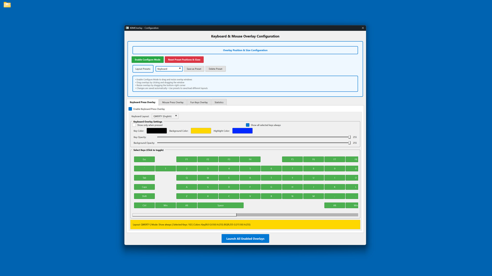Open the desktop folder icon

pos(7,5)
